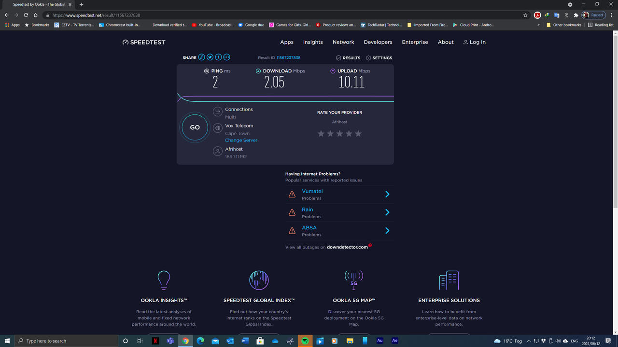Expand Rain problems arrow
The height and width of the screenshot is (347, 618).
(387, 212)
